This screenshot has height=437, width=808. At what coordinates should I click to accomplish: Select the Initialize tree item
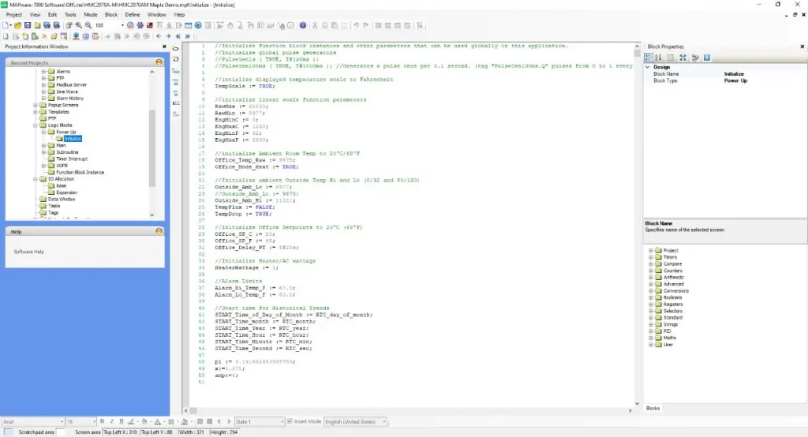point(73,139)
